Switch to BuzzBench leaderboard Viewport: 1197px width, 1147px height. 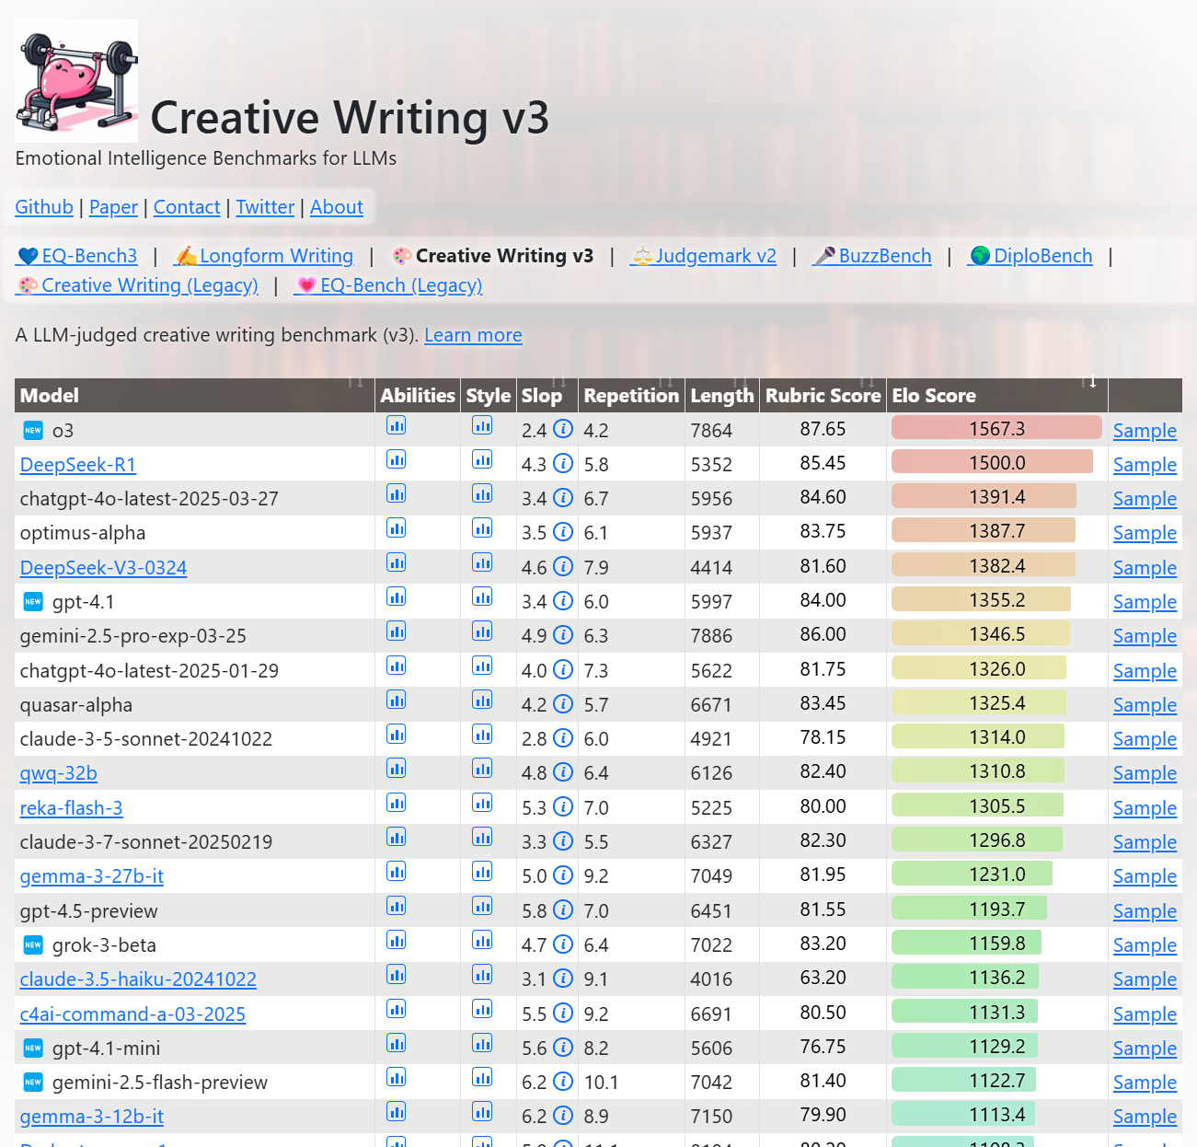pos(872,256)
